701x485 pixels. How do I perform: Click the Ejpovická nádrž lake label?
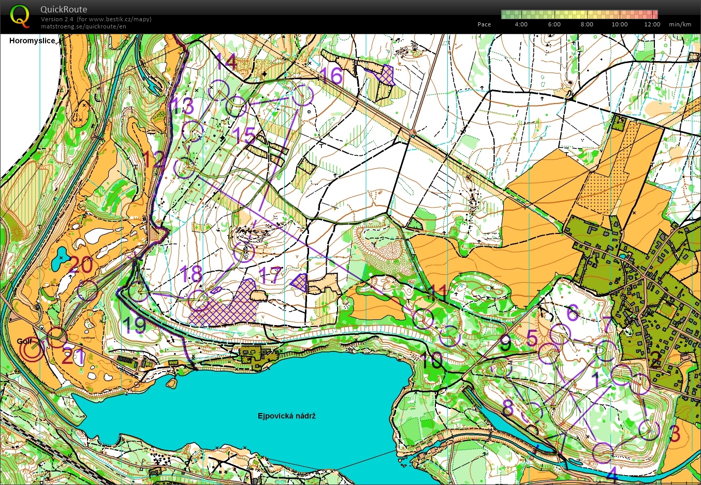coord(287,416)
